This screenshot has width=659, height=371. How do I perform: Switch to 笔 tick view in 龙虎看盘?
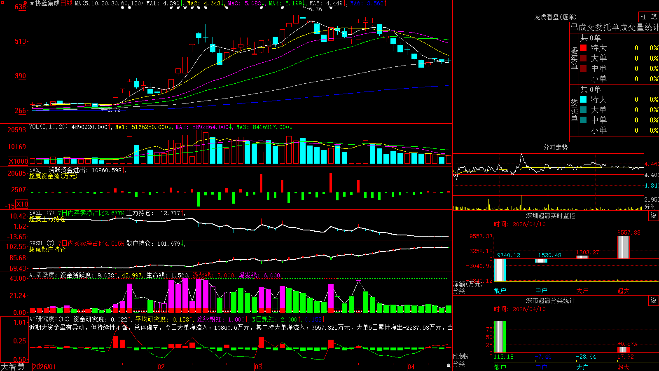[x=654, y=16]
